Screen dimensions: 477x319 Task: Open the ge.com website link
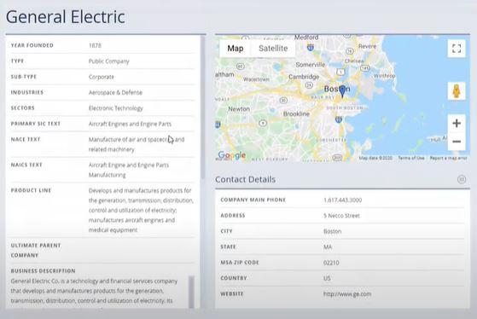pos(347,294)
